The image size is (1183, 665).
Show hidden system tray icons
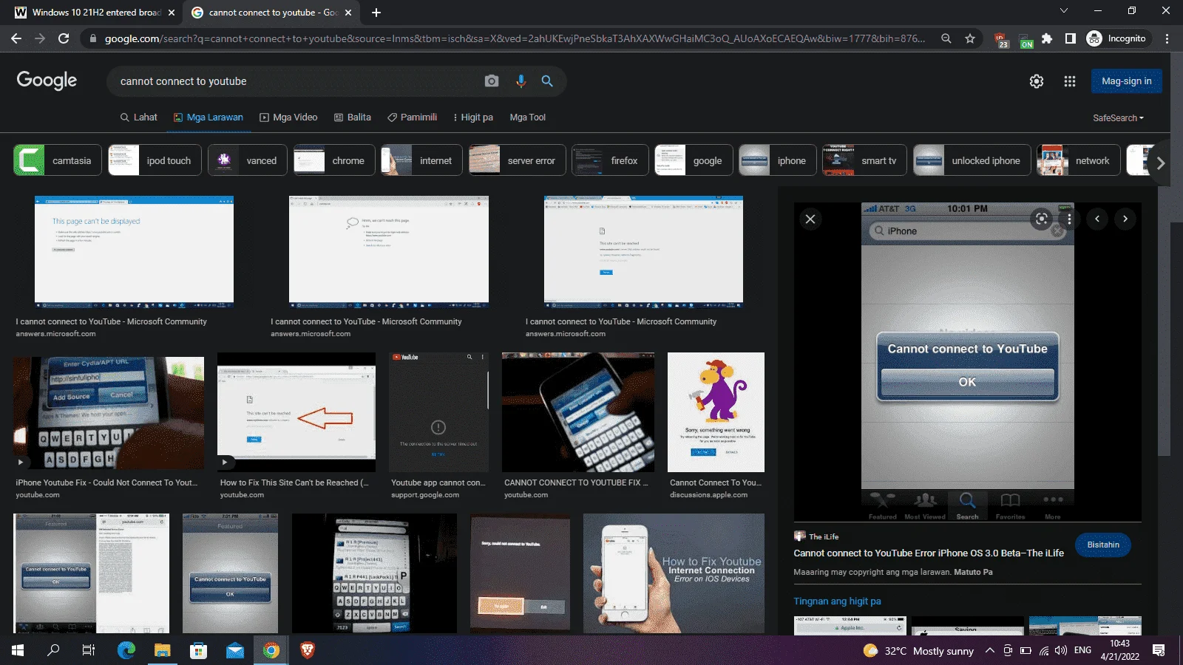pos(990,651)
